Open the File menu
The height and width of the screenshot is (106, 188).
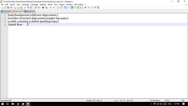2,4
